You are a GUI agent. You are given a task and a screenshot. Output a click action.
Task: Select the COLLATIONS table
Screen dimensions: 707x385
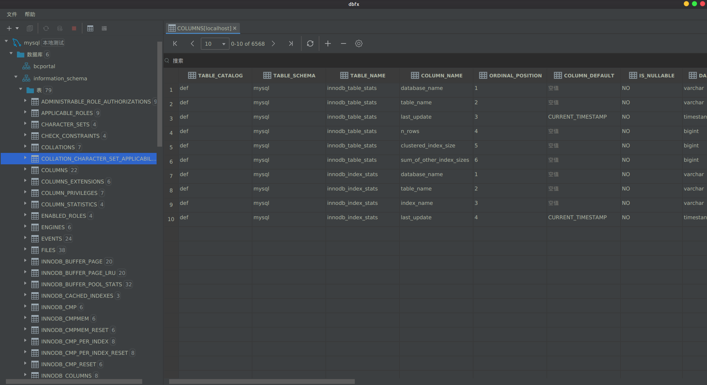point(58,147)
